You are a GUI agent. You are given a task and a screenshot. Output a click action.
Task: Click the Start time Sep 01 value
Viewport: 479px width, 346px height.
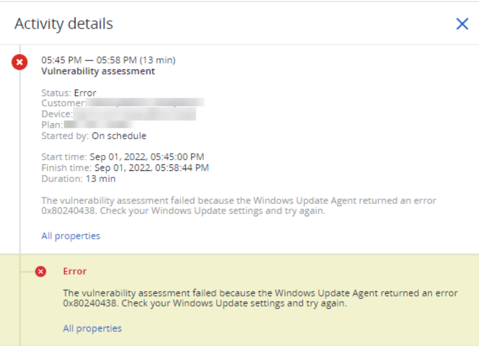tap(147, 156)
